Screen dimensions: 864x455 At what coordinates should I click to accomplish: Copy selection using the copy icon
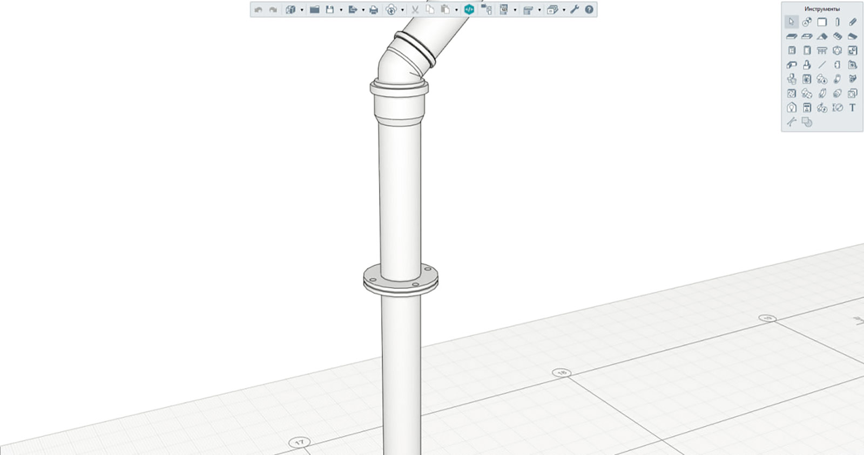tap(430, 10)
